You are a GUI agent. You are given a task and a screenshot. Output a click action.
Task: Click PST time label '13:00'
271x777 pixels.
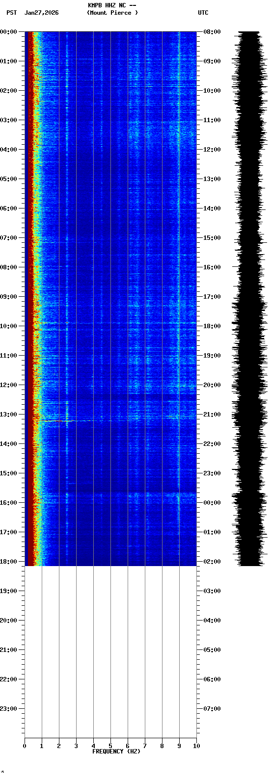[x=8, y=414]
